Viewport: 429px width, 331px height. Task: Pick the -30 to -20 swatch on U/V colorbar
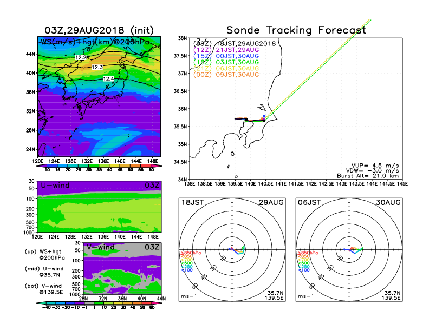tap(61, 303)
